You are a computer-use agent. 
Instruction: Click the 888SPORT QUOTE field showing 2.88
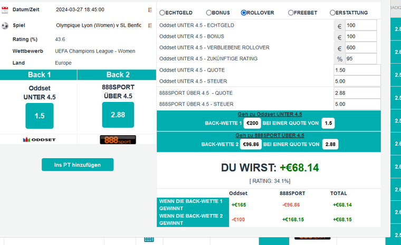coord(357,93)
